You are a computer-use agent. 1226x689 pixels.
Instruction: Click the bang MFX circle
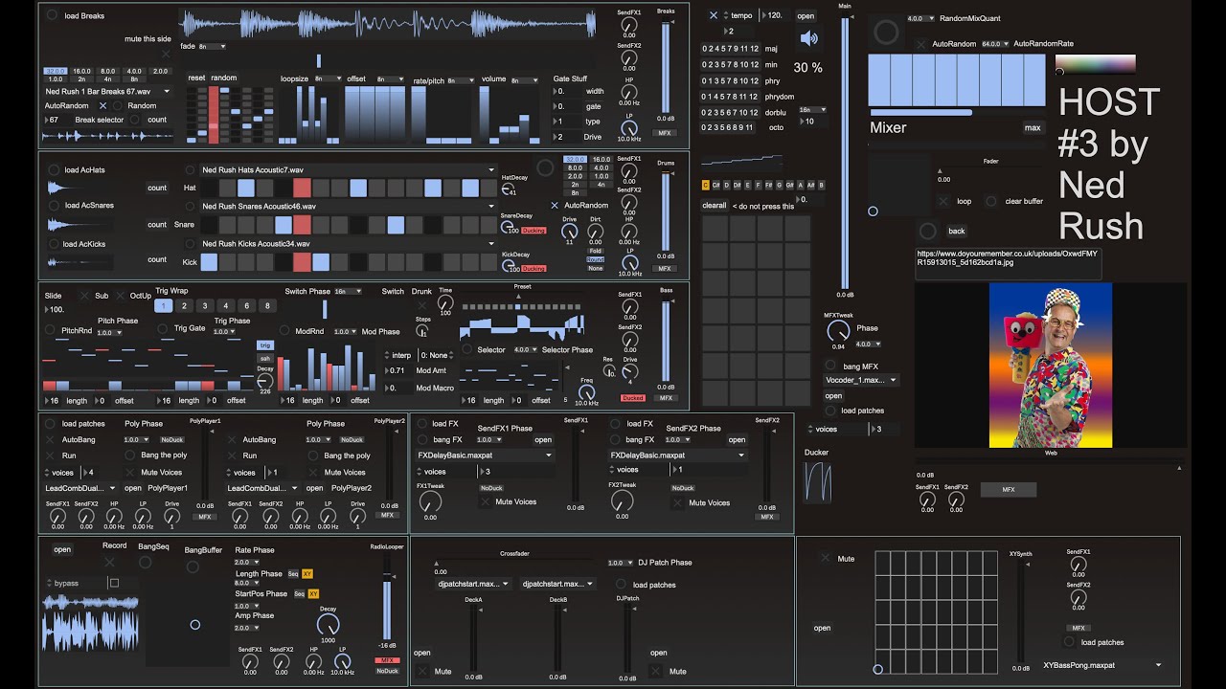coord(830,366)
